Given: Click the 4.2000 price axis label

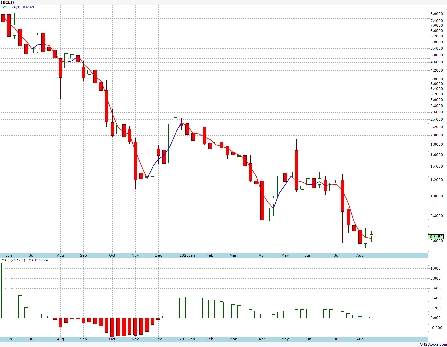Looking at the screenshot, I should click(x=436, y=70).
